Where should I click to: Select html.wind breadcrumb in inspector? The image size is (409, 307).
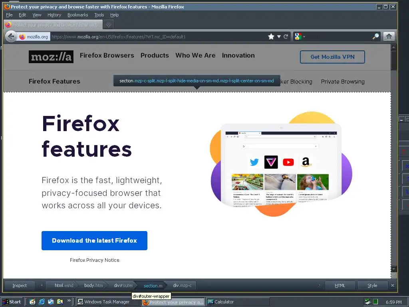coord(62,285)
